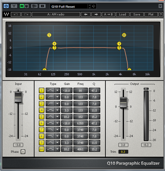The width and height of the screenshot is (165, 171).
Task: Select band 10 marker on EQ graph
Action: tap(124, 35)
